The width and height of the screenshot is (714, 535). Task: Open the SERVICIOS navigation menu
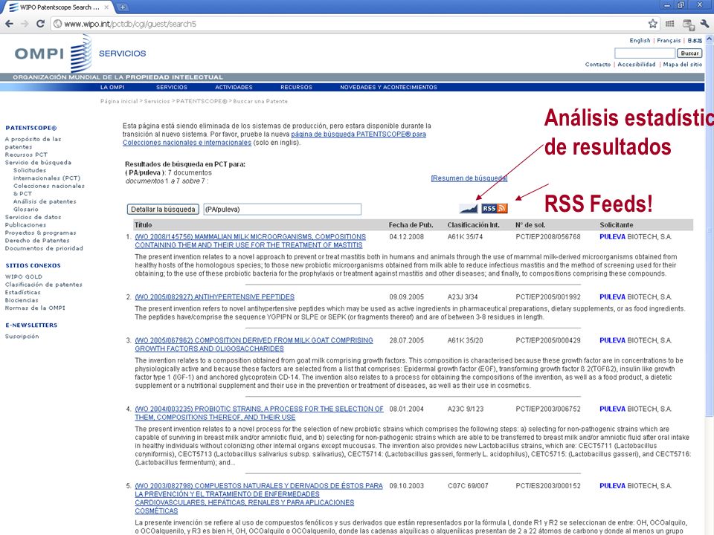[x=172, y=88]
